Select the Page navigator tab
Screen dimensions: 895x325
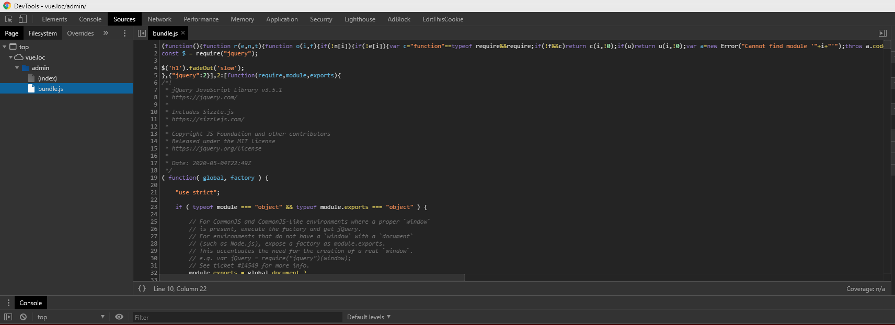(x=12, y=33)
